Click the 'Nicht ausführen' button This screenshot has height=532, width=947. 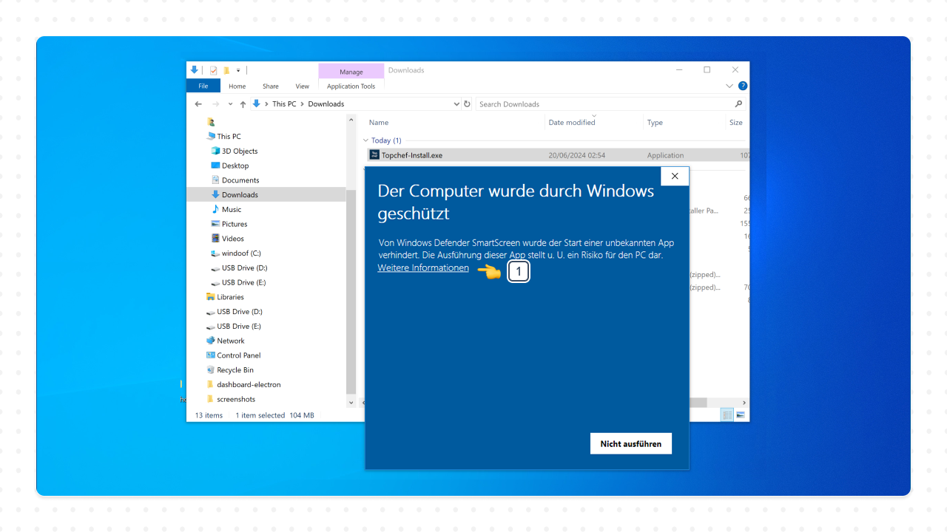click(631, 443)
